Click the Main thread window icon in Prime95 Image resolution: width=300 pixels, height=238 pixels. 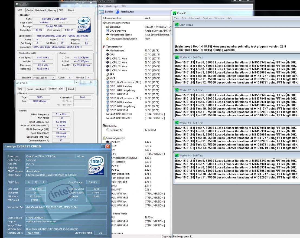[x=177, y=25]
